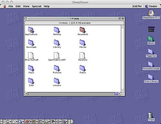The width and height of the screenshot is (161, 124).
Task: Open the printer selector control strip module
Action: point(47,122)
